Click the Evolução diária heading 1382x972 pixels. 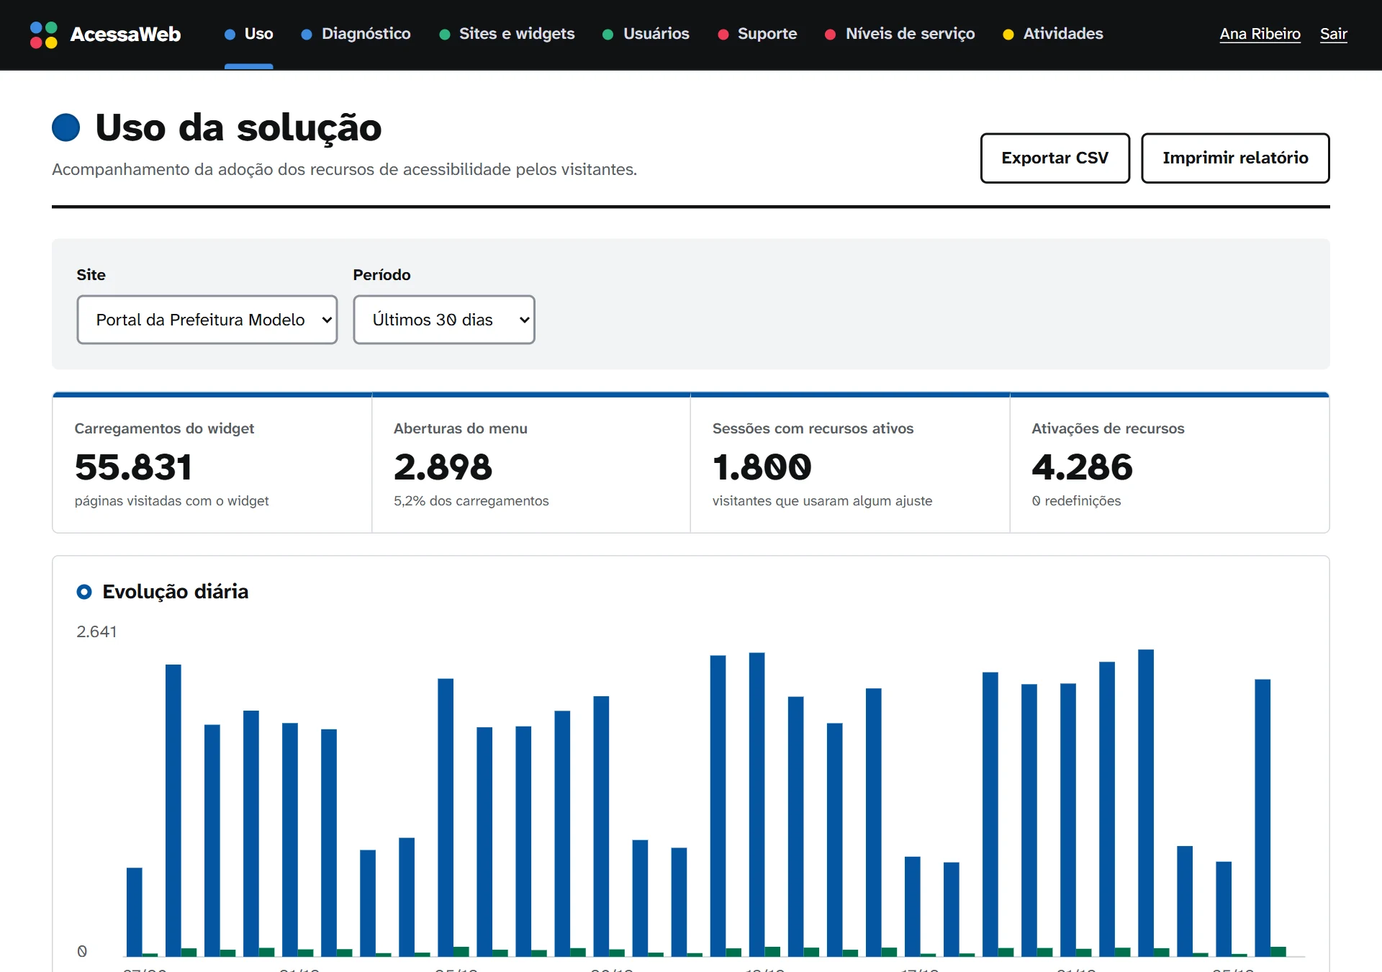(176, 592)
